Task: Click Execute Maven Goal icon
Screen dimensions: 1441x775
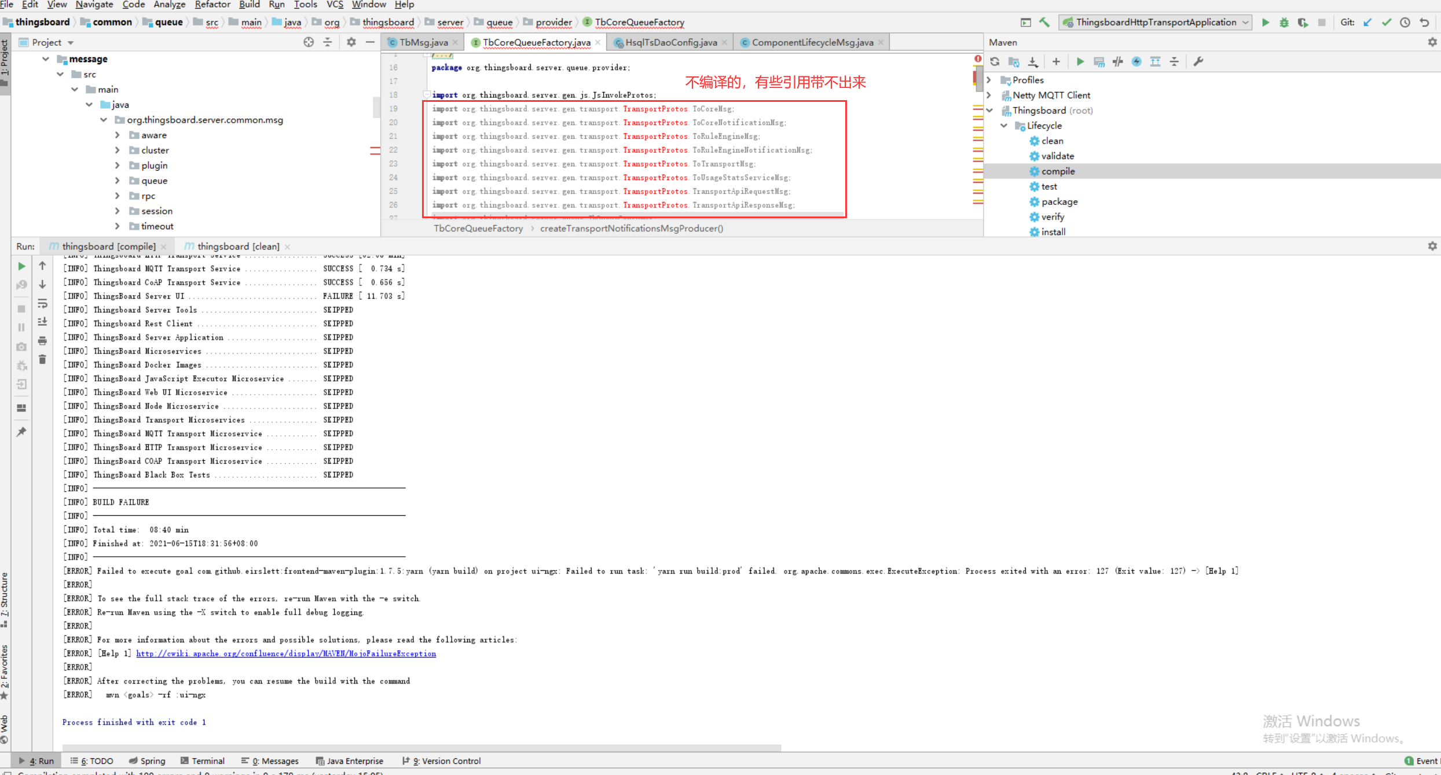Action: (1099, 61)
